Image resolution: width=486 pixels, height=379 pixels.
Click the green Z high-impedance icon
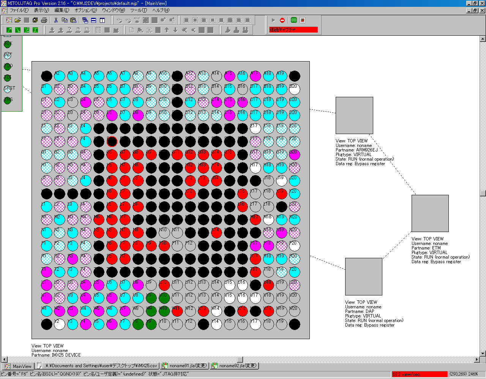(27, 30)
